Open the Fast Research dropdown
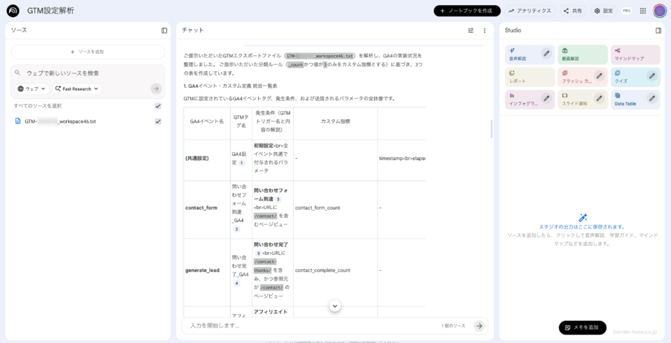The height and width of the screenshot is (343, 671). pos(77,89)
